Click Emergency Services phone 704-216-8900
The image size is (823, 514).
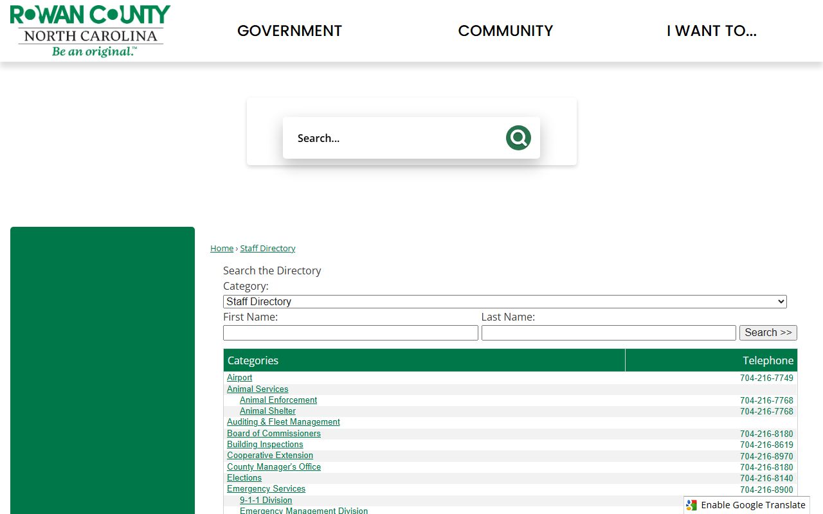tap(766, 490)
